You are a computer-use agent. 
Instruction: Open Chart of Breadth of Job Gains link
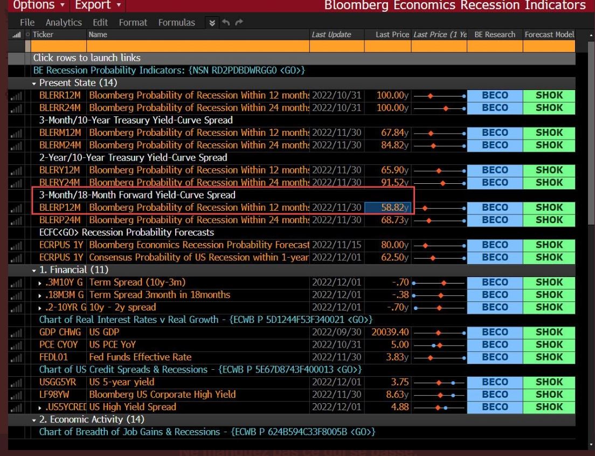point(207,432)
